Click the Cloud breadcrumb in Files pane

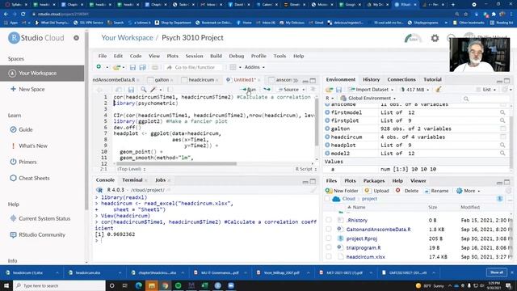pos(348,199)
